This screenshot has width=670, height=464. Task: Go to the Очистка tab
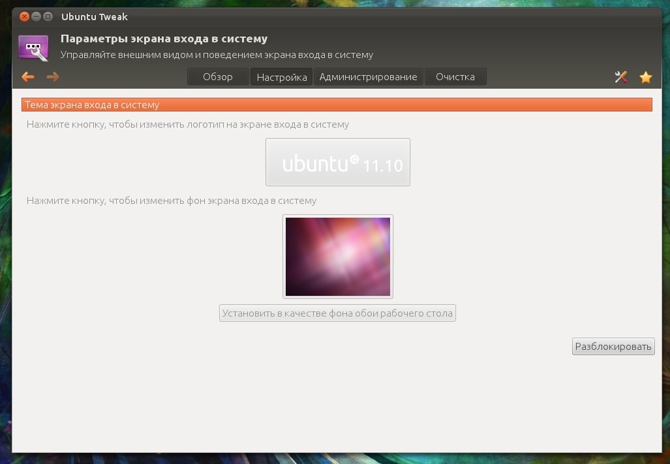455,77
